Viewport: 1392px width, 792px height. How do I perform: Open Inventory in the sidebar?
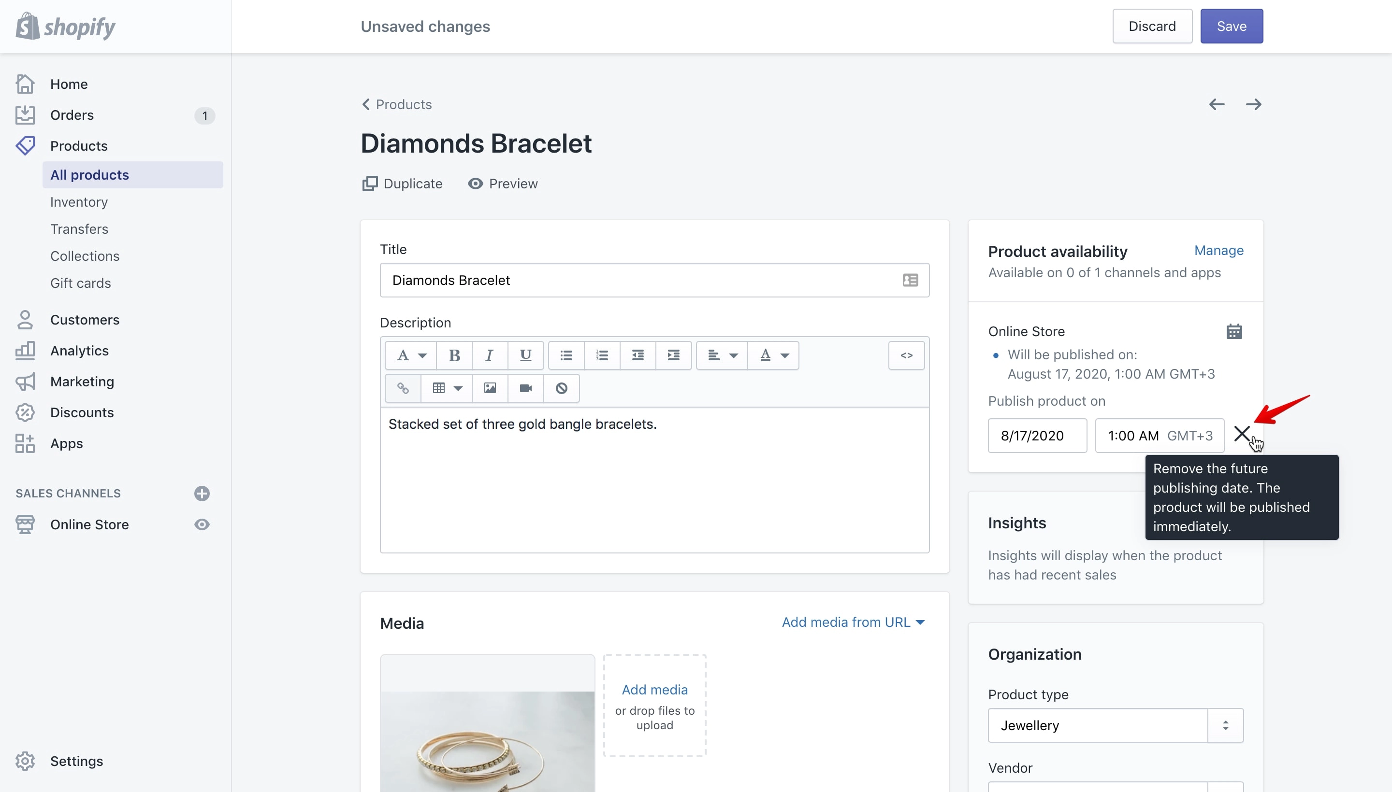[79, 202]
